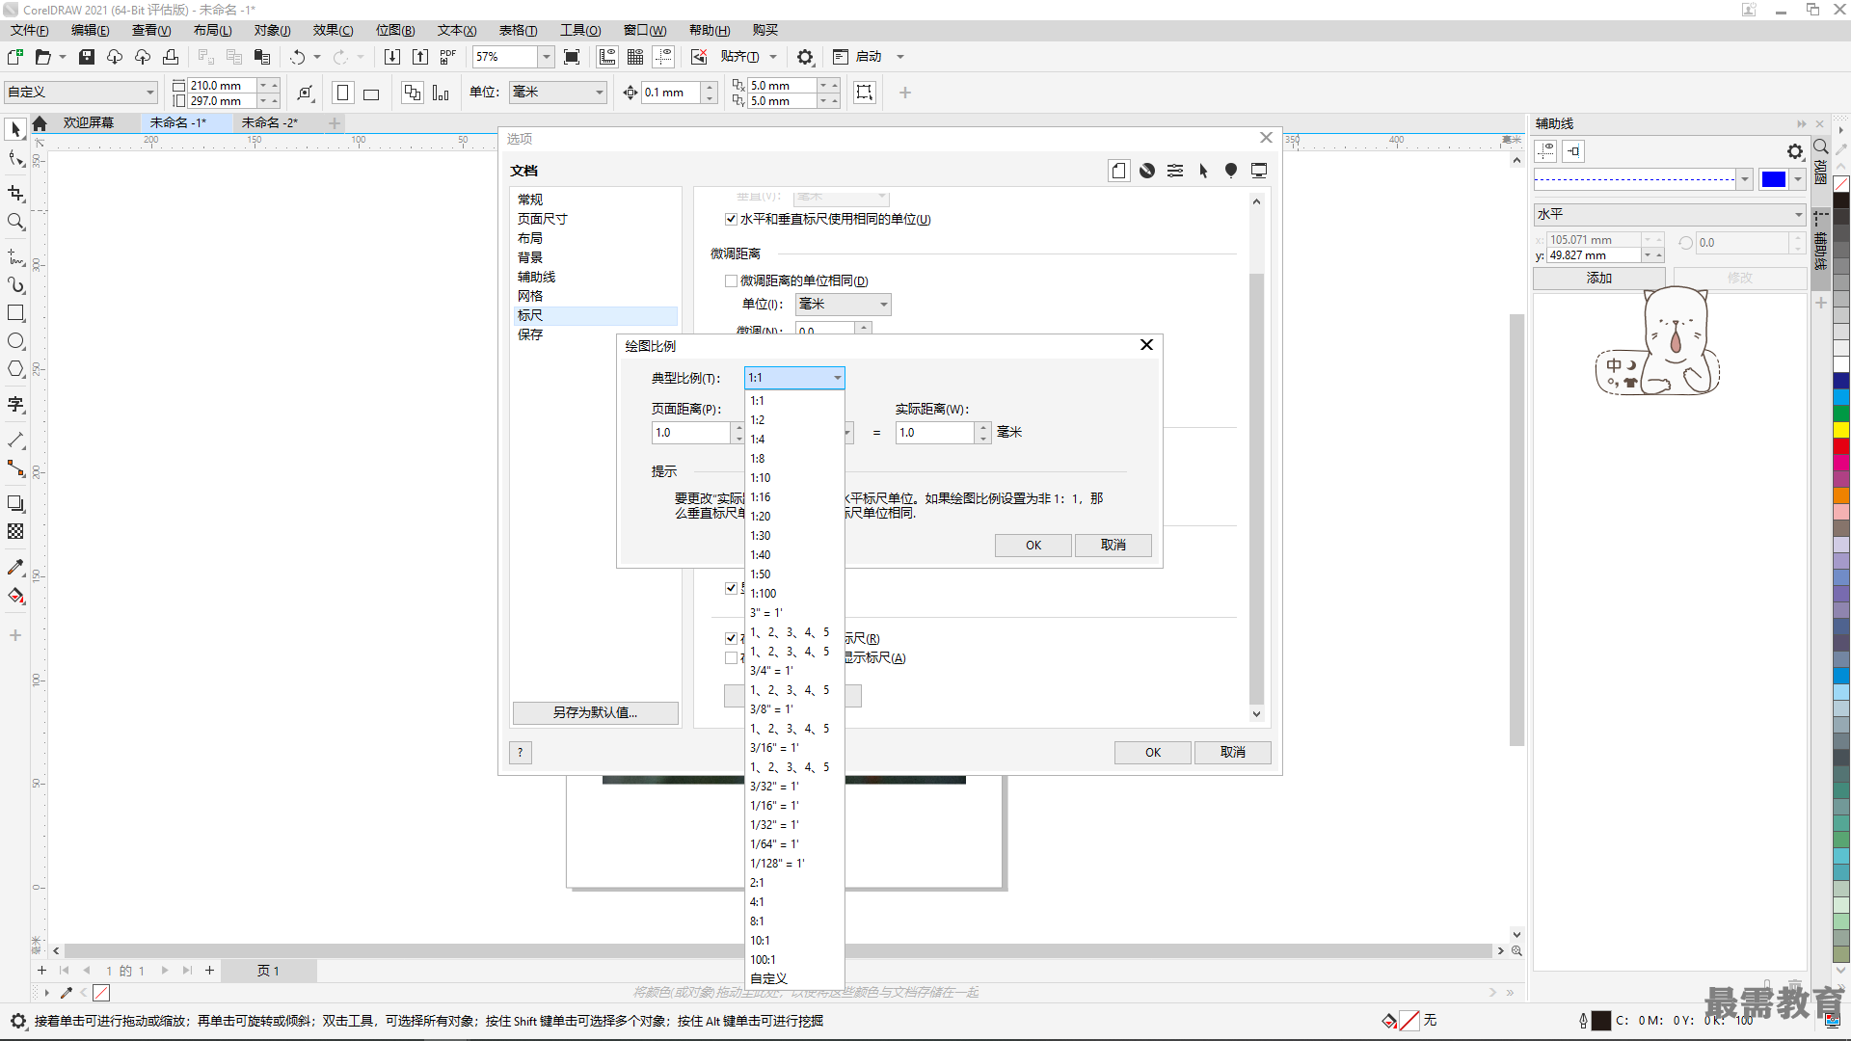This screenshot has width=1851, height=1041.
Task: Click 取消 in the drawing scale dialog
Action: (x=1113, y=546)
